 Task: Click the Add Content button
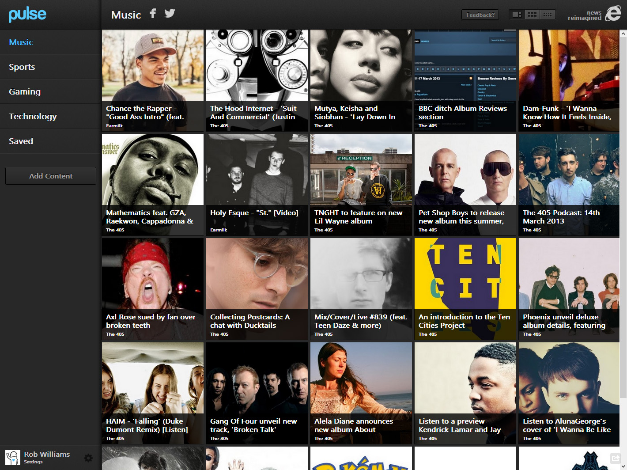(51, 176)
